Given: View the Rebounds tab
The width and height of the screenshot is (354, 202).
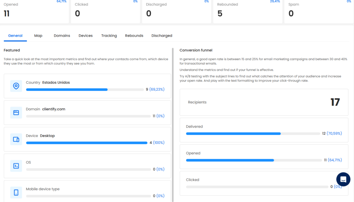Looking at the screenshot, I should coord(134,36).
